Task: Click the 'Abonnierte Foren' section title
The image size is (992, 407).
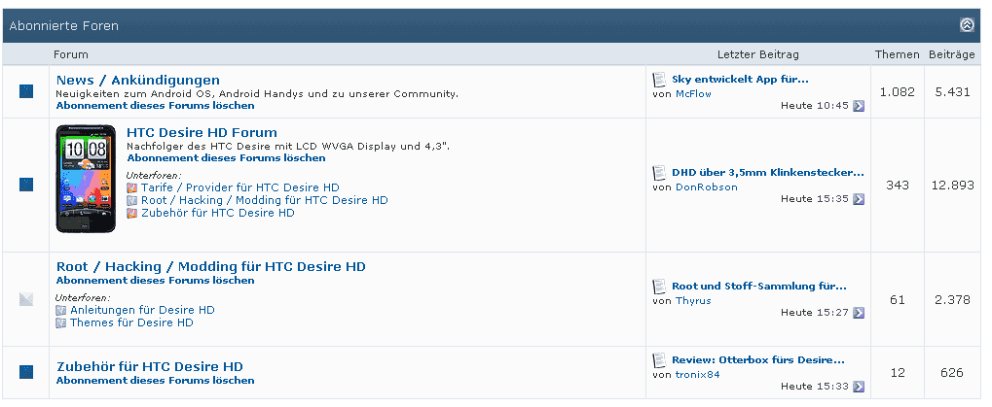Action: pos(63,26)
